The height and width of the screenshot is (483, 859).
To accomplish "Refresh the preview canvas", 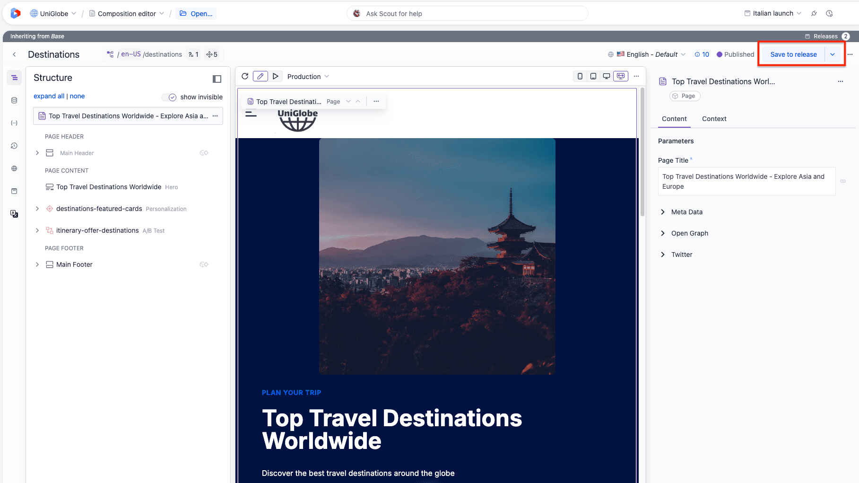I will pyautogui.click(x=245, y=76).
